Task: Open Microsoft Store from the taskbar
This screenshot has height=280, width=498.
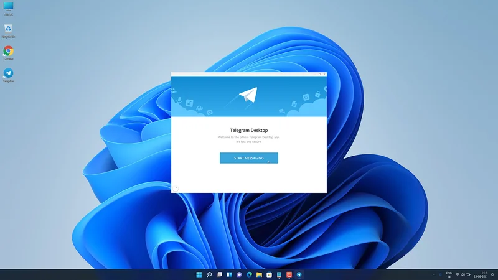Action: (x=269, y=274)
